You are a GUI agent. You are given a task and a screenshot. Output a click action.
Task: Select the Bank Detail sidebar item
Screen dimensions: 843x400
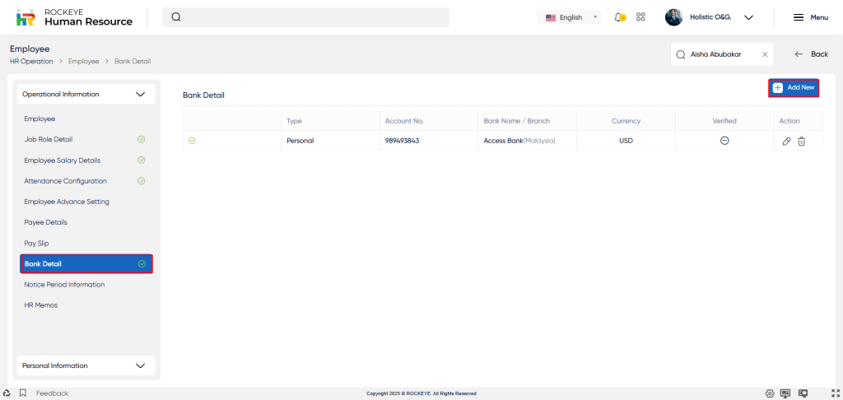tap(86, 264)
